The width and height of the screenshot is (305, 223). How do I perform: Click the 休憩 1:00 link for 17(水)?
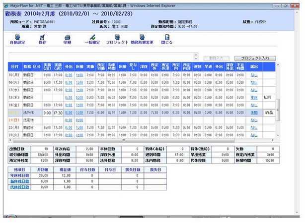[80, 90]
